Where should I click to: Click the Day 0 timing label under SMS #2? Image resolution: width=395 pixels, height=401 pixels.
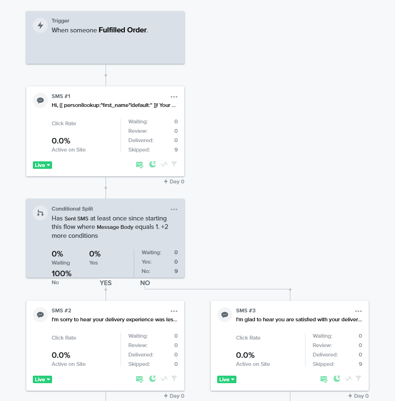coord(174,395)
